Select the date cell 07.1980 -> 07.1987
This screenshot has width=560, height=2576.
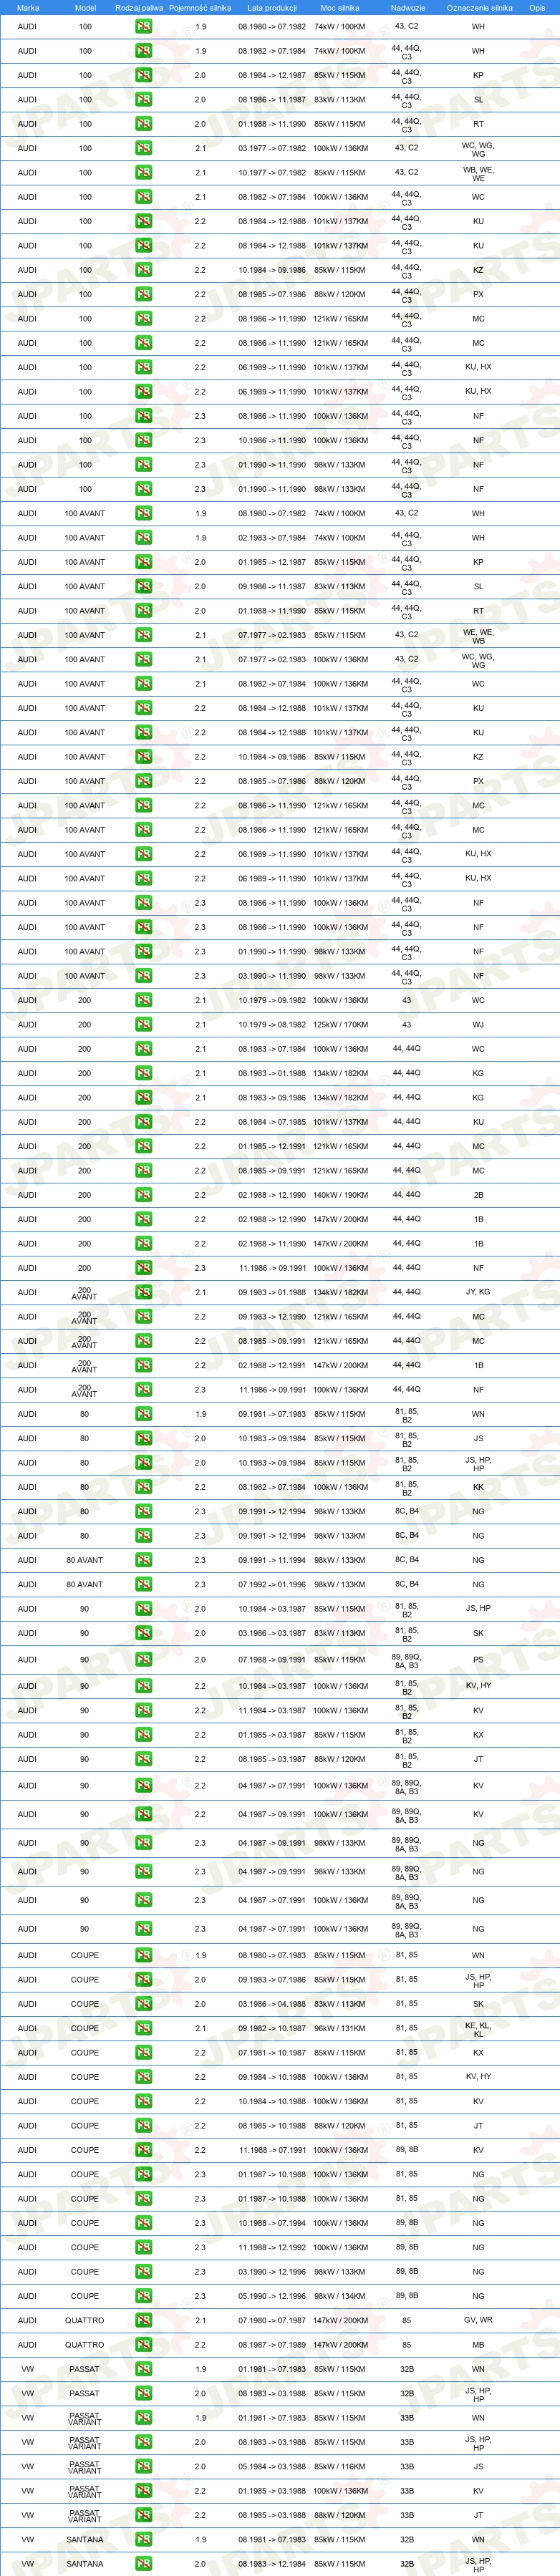272,2320
